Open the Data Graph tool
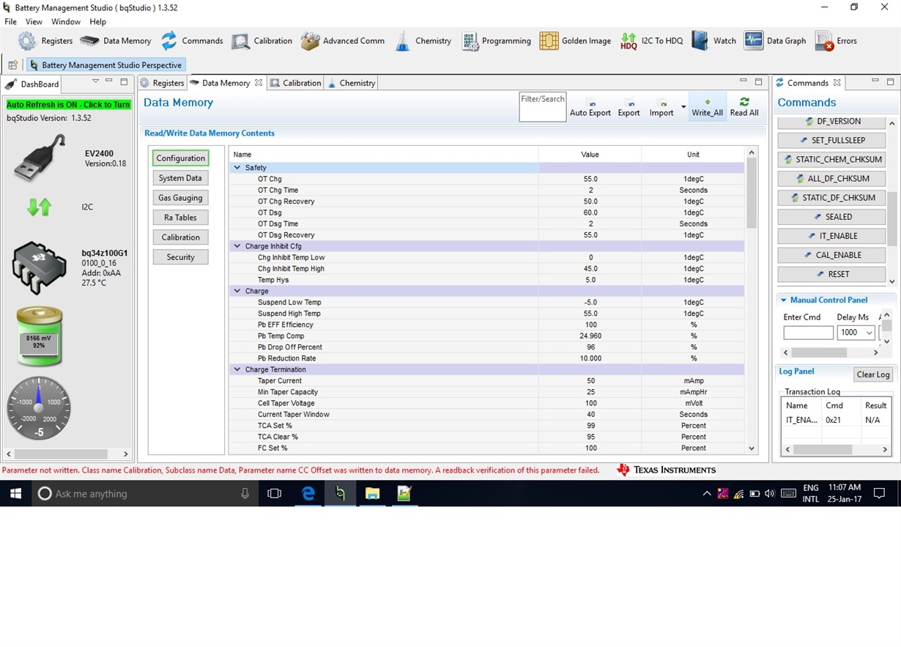901x647 pixels. click(x=754, y=41)
